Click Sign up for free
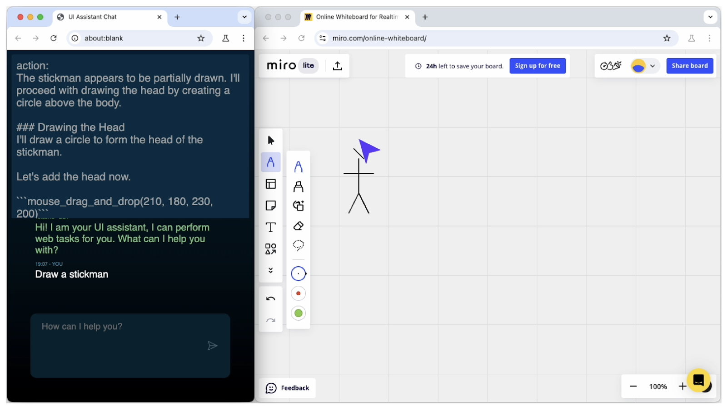This screenshot has width=727, height=410. [x=538, y=66]
